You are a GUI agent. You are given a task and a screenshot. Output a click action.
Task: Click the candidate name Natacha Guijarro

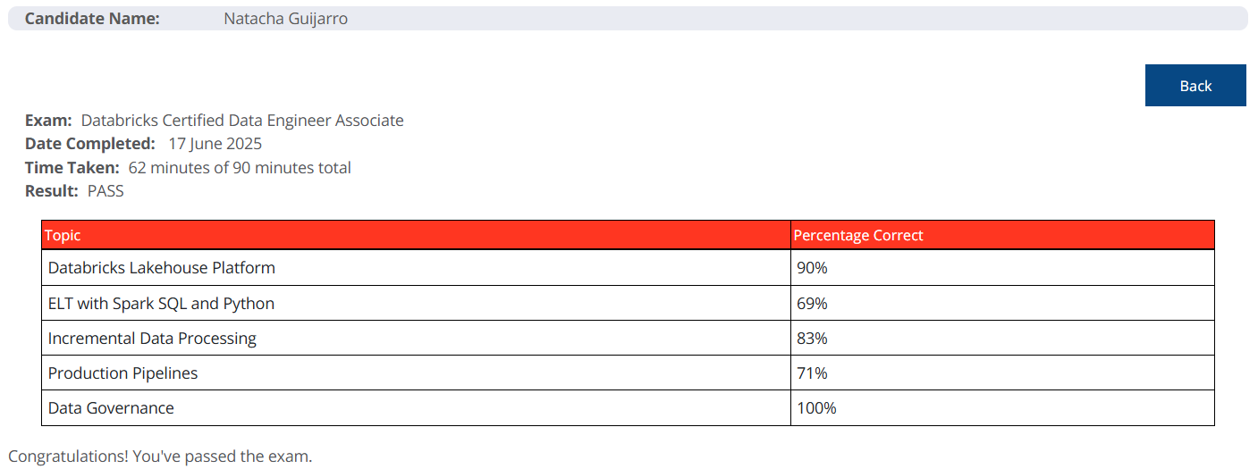pos(285,19)
